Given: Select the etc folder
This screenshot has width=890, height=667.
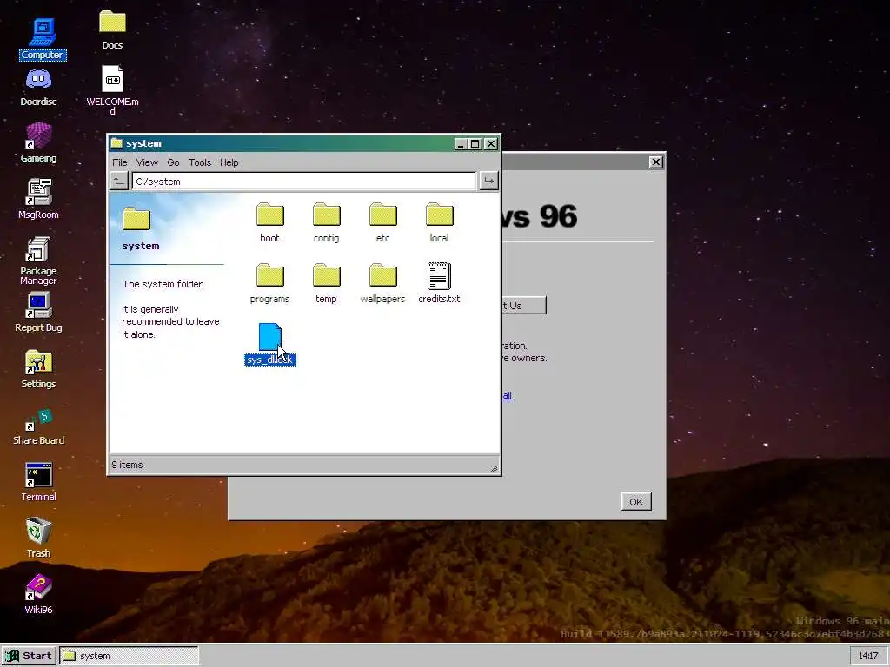Looking at the screenshot, I should [x=383, y=222].
